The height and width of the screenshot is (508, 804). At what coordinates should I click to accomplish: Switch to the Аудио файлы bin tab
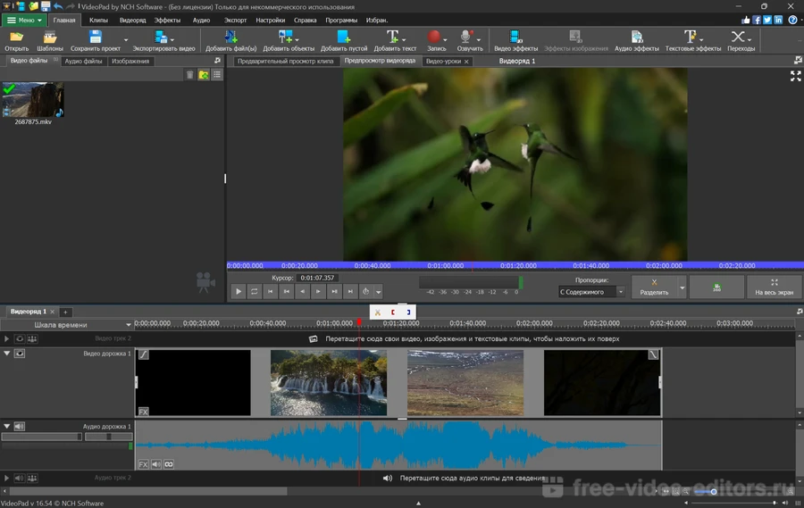[83, 62]
